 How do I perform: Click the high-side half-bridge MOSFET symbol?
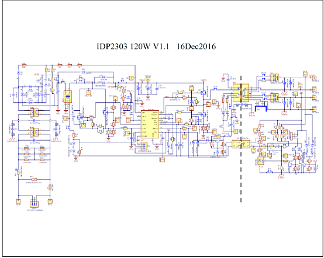point(203,93)
